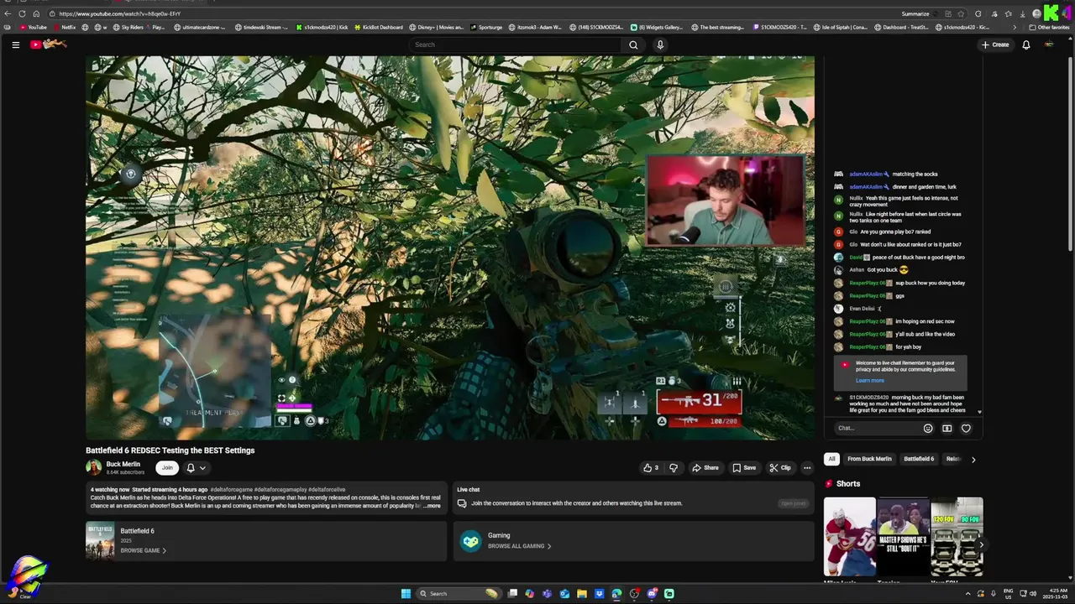Open the Netflix bookmark
Screen dimensions: 1075x604
(64, 27)
